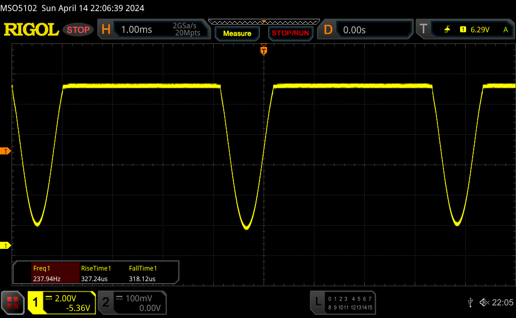The width and height of the screenshot is (516, 318).
Task: Click the waveform memory position bar
Action: pyautogui.click(x=264, y=22)
